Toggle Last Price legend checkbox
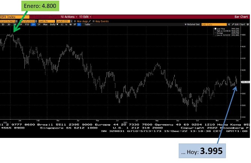The image size is (251, 163). [215, 28]
